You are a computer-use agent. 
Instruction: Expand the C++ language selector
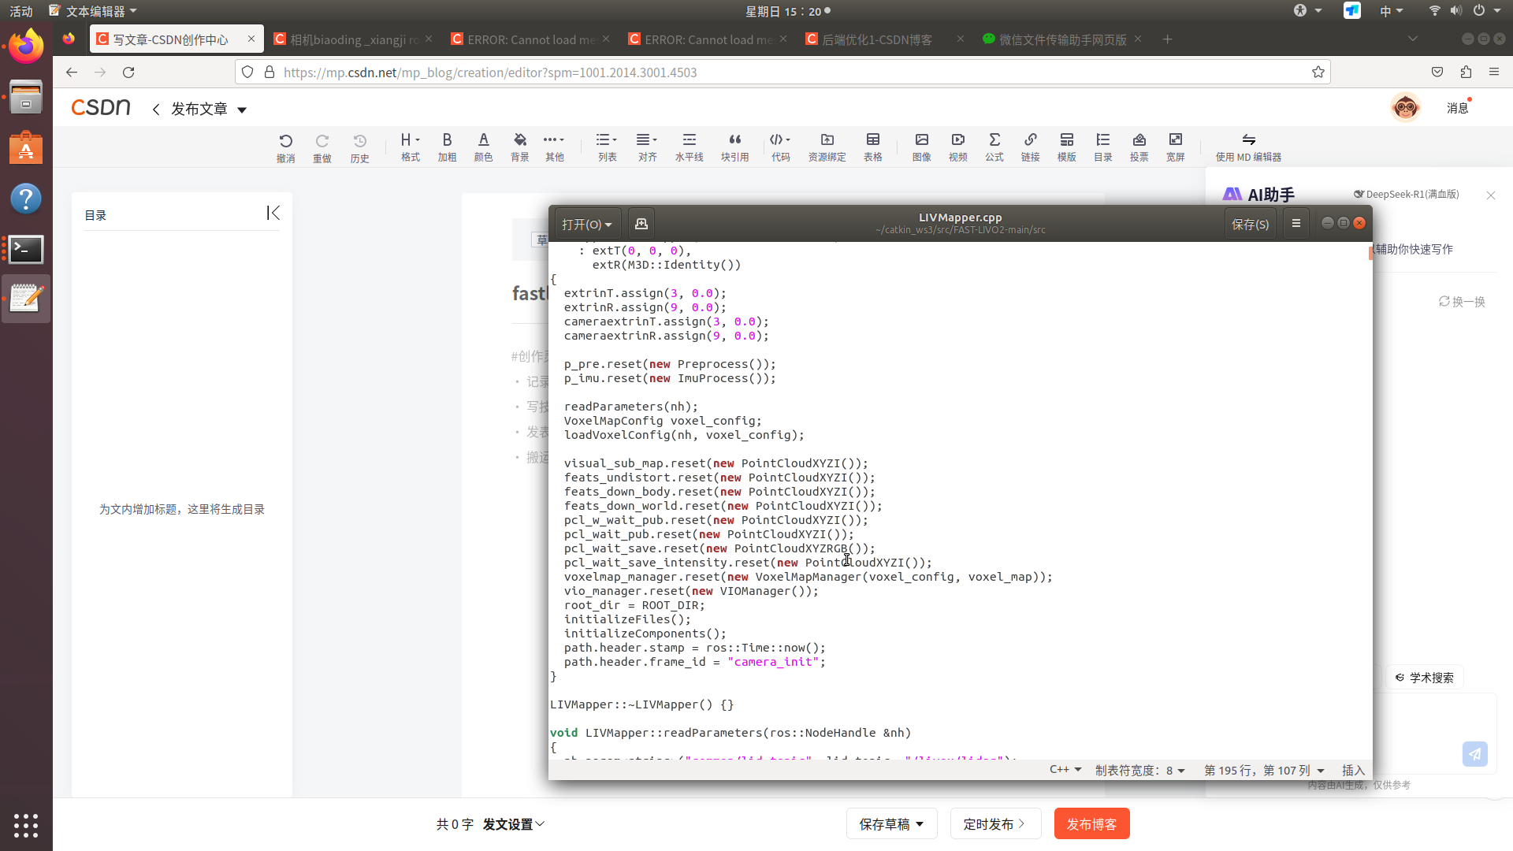point(1065,770)
